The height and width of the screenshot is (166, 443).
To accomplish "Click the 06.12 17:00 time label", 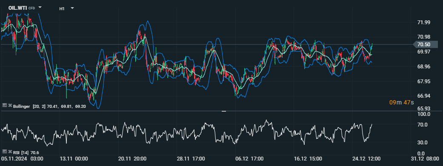I will 249,159.
